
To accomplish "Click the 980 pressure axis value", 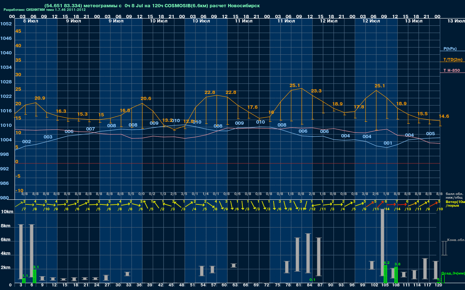I will (x=5, y=198).
